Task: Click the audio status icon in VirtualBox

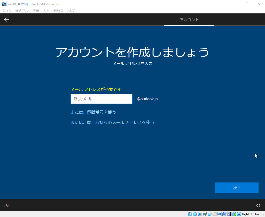Action: pyautogui.click(x=200, y=214)
